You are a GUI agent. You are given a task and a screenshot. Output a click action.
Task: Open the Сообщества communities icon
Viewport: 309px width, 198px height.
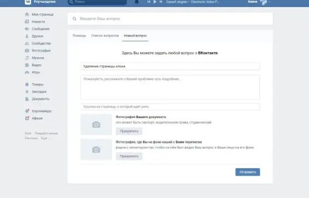27,44
